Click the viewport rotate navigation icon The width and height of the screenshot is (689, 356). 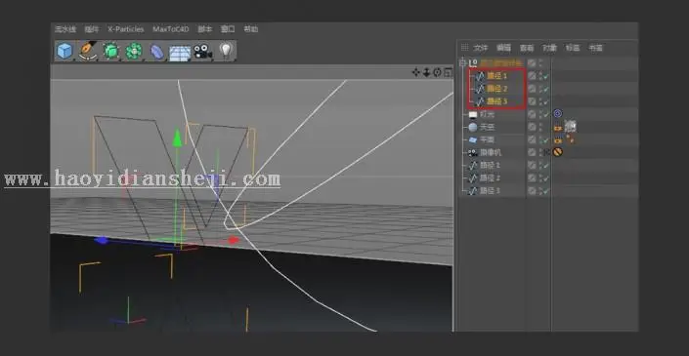437,72
